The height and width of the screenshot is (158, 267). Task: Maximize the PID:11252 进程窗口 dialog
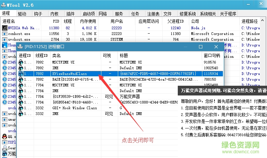(x=201, y=47)
